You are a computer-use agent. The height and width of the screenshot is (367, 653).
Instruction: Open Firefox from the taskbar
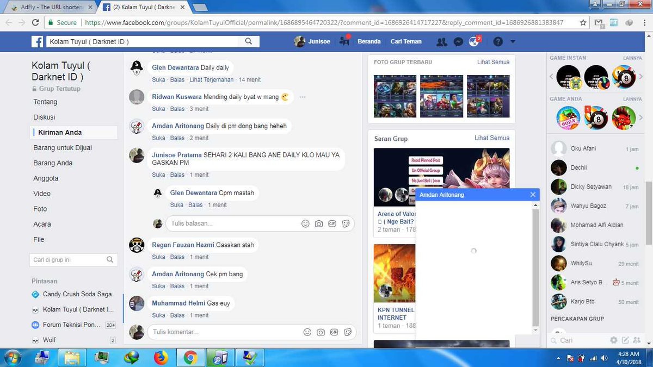161,357
